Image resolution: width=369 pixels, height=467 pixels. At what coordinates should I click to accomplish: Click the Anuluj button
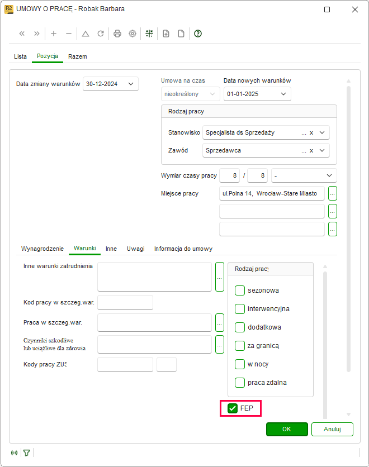pyautogui.click(x=332, y=429)
